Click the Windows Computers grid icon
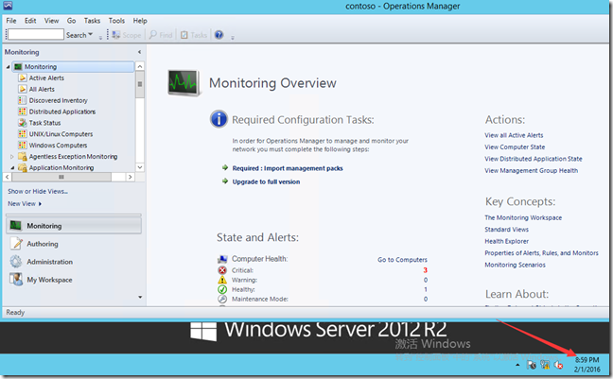The image size is (613, 379). point(23,145)
